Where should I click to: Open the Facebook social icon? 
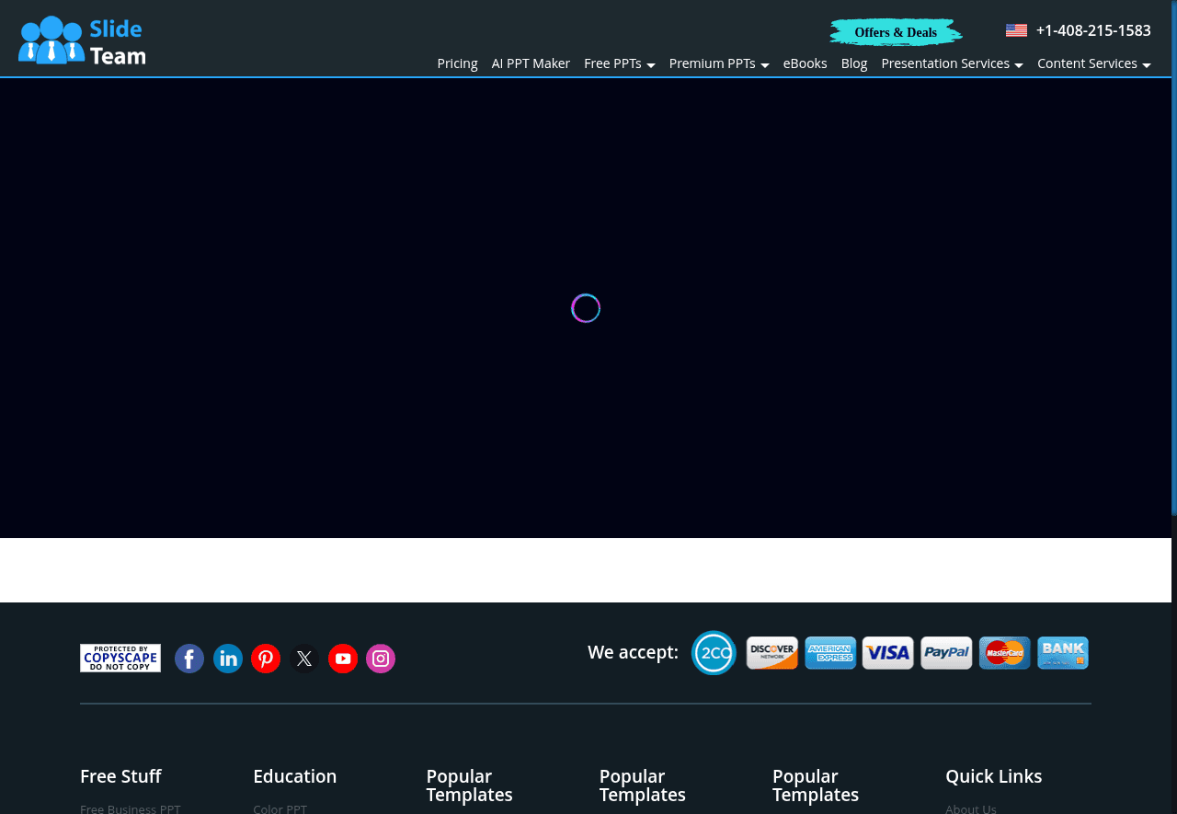189,659
